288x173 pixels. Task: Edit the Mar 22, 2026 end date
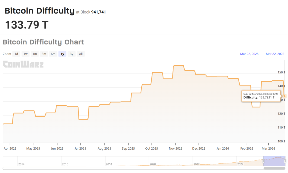275,54
